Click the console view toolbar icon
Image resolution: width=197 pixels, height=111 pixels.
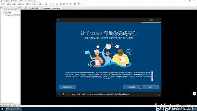[75, 4]
